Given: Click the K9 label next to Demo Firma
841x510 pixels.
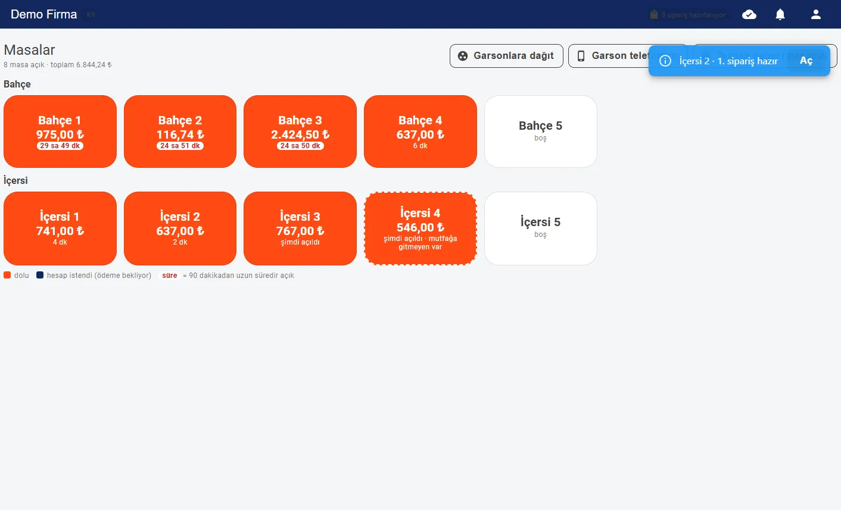Looking at the screenshot, I should 91,15.
